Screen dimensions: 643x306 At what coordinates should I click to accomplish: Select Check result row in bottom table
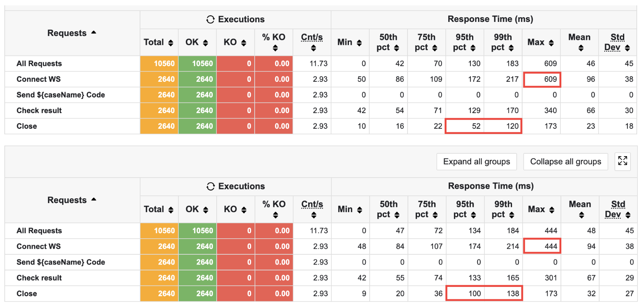point(39,278)
